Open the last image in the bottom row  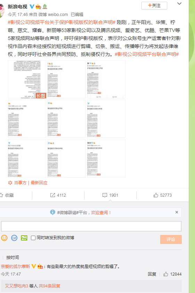[106, 158]
